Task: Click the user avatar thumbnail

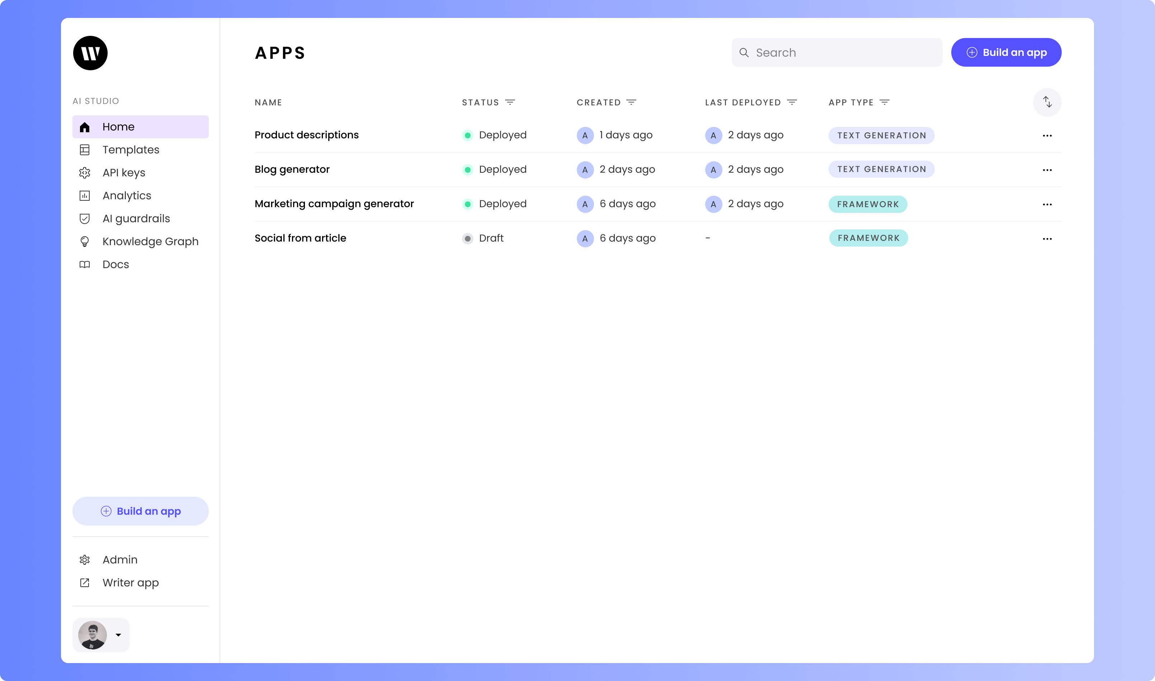Action: click(92, 635)
